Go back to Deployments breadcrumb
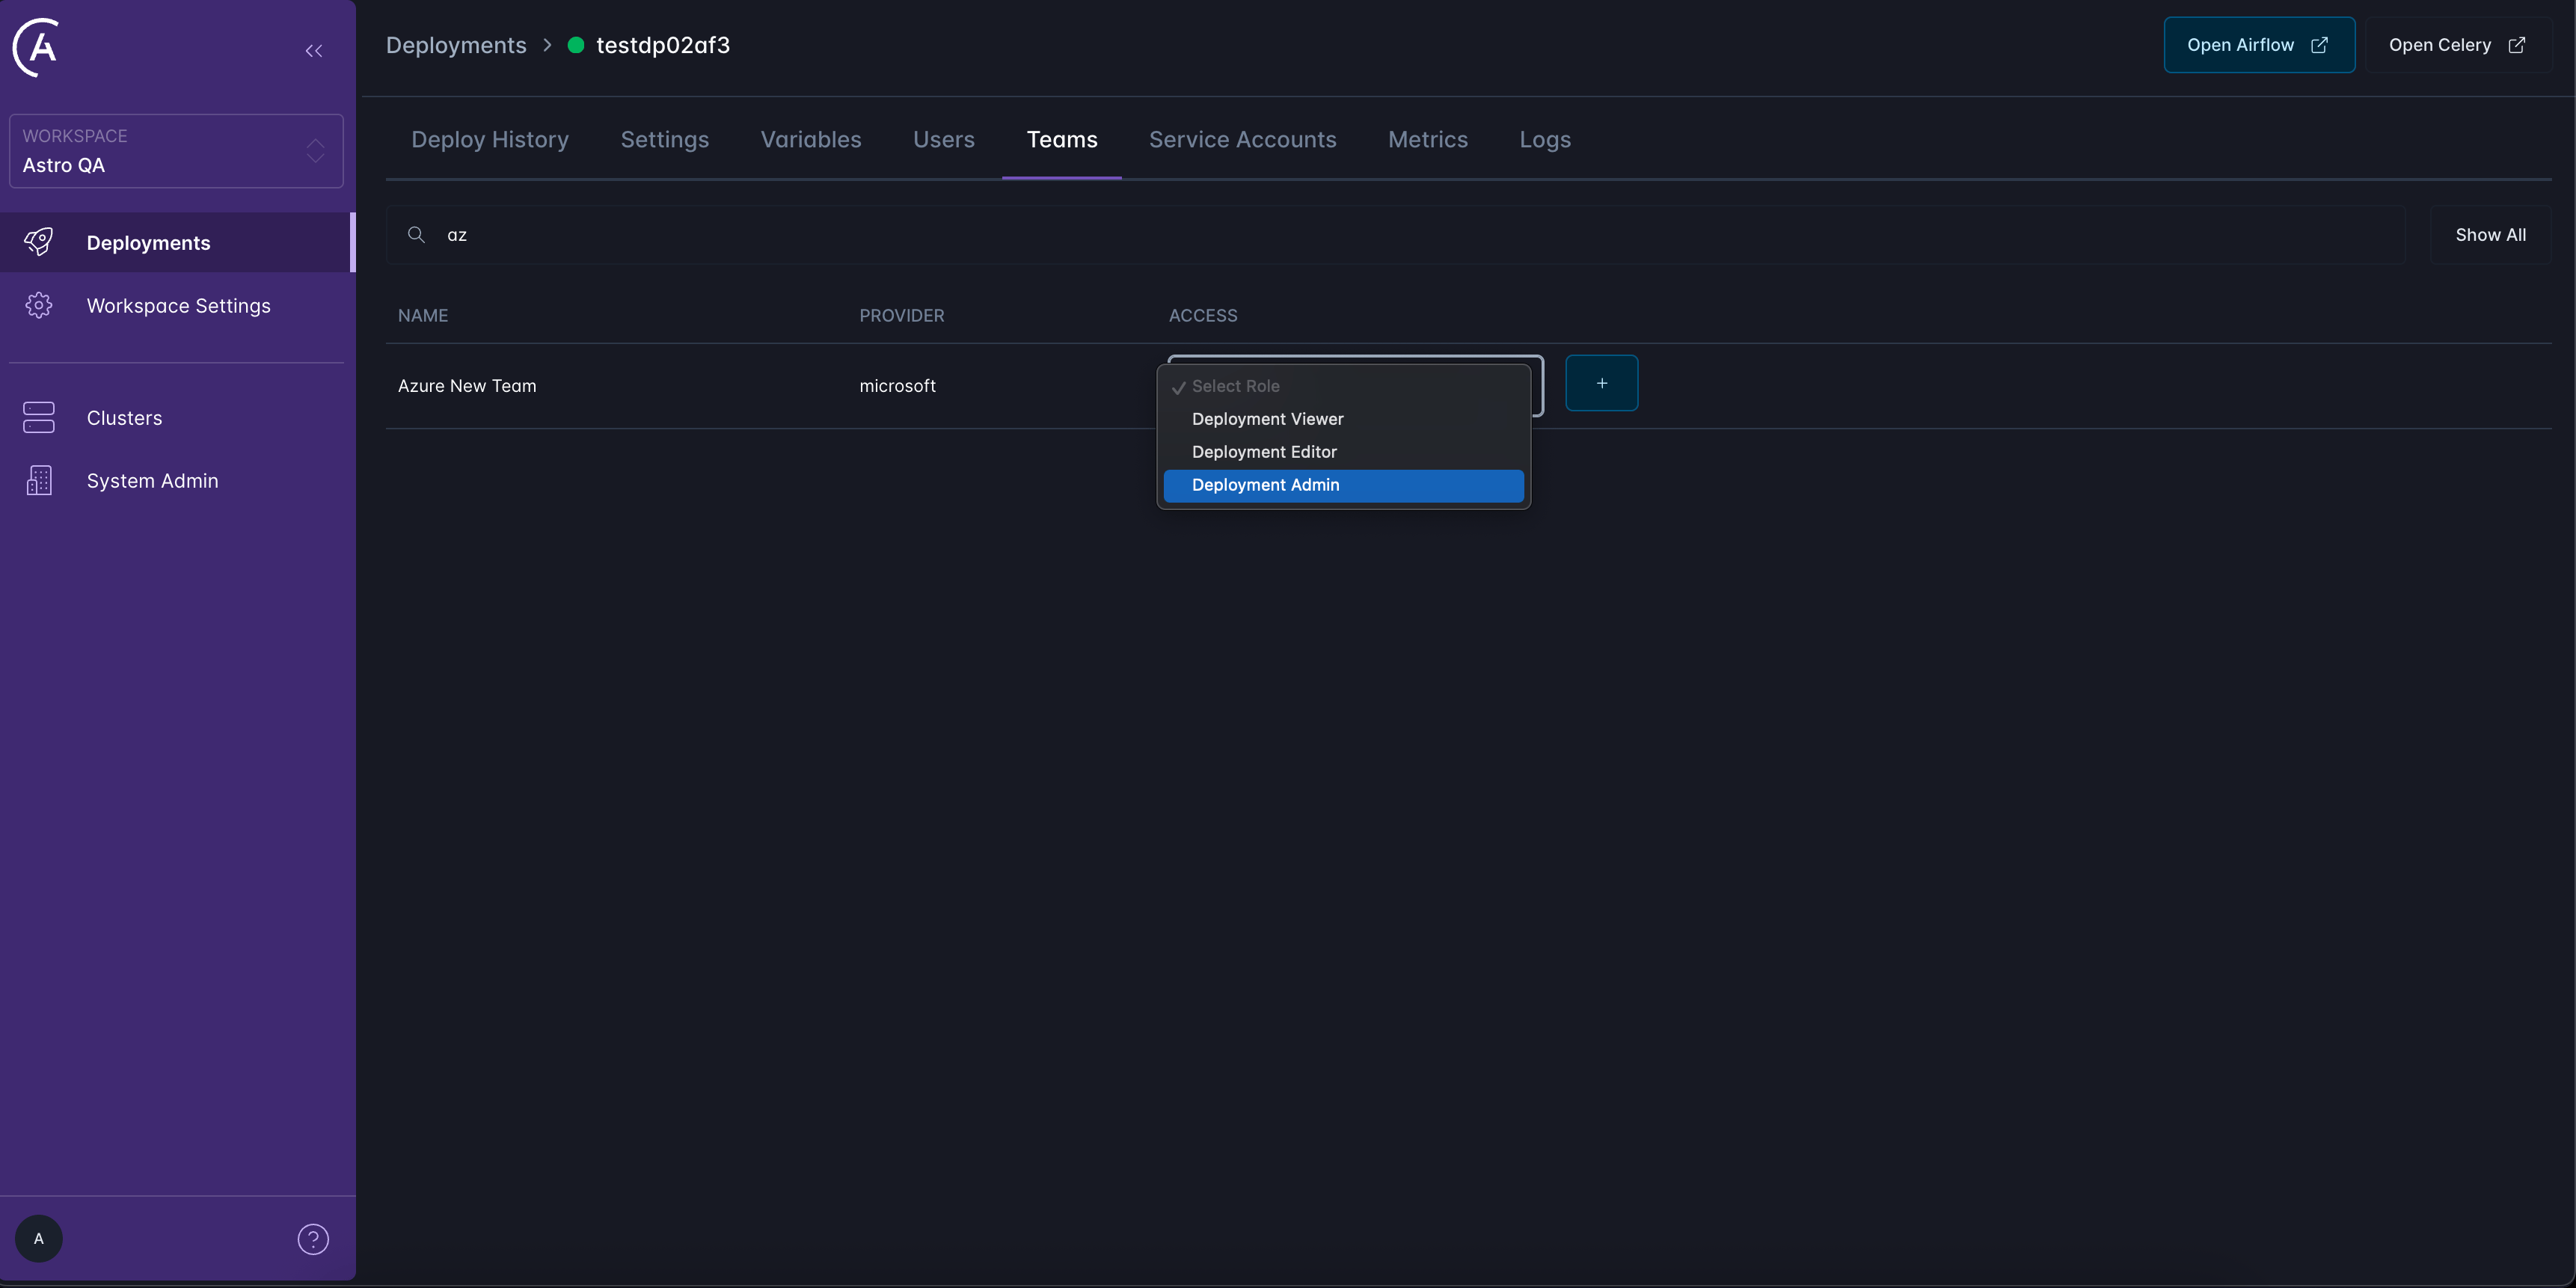Viewport: 2576px width, 1288px height. tap(456, 46)
